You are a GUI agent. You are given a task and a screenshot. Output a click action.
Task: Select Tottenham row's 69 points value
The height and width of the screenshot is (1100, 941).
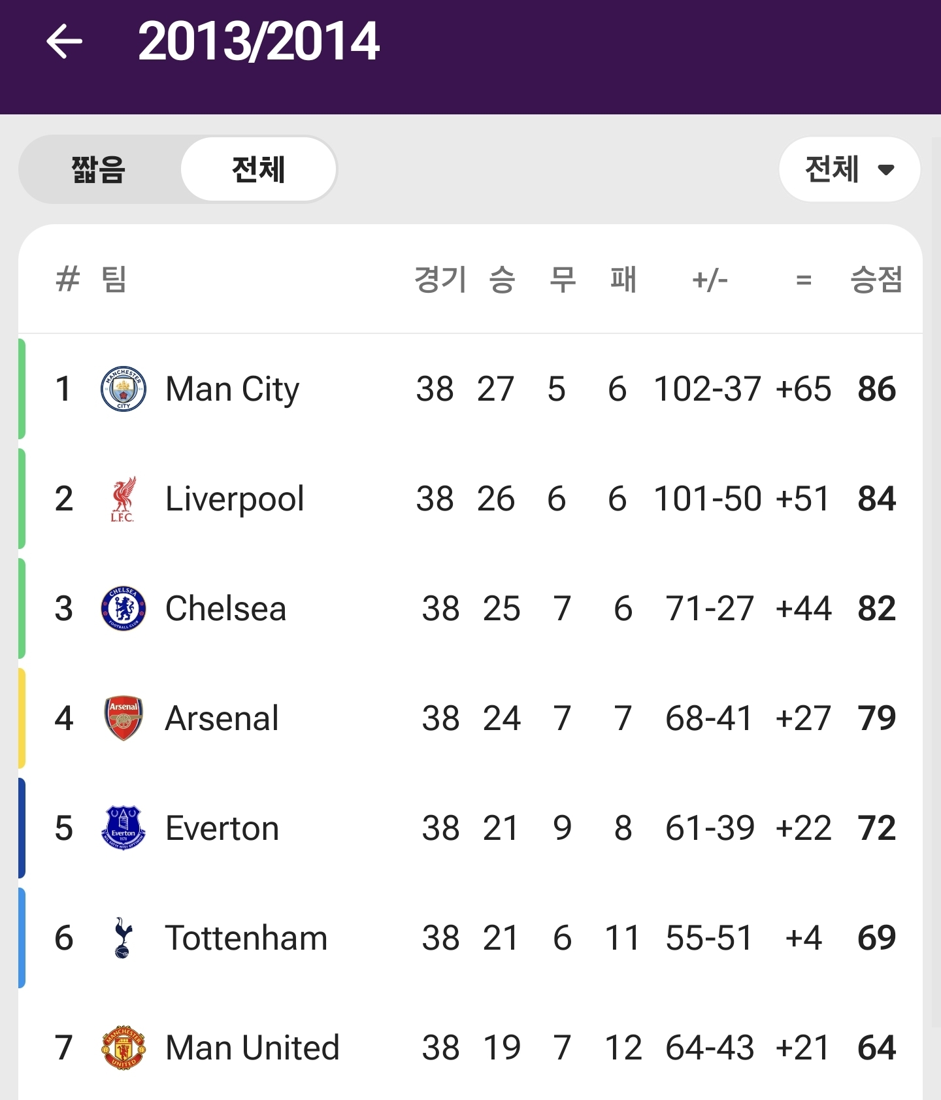pyautogui.click(x=876, y=938)
